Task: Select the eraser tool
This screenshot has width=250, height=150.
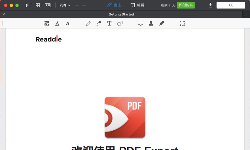Action: (x=99, y=23)
